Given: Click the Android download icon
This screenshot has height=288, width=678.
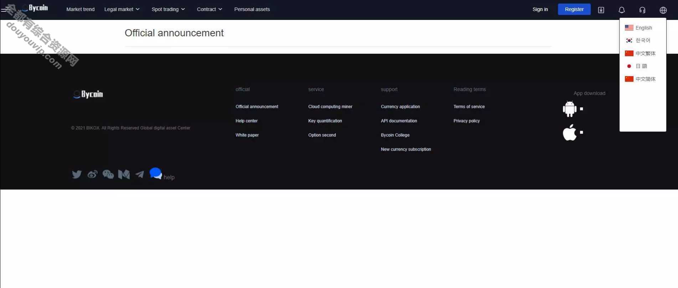Looking at the screenshot, I should pyautogui.click(x=570, y=109).
